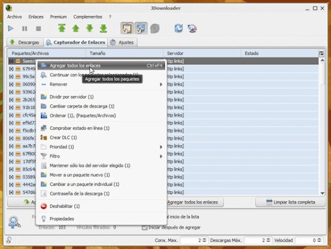Image resolution: width=331 pixels, height=249 pixels.
Task: Expand the package starting with 67949
Action: (11, 69)
